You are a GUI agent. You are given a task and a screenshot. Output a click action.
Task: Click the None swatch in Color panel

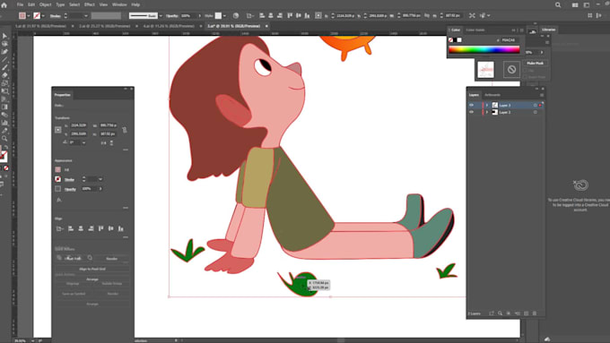pos(450,40)
